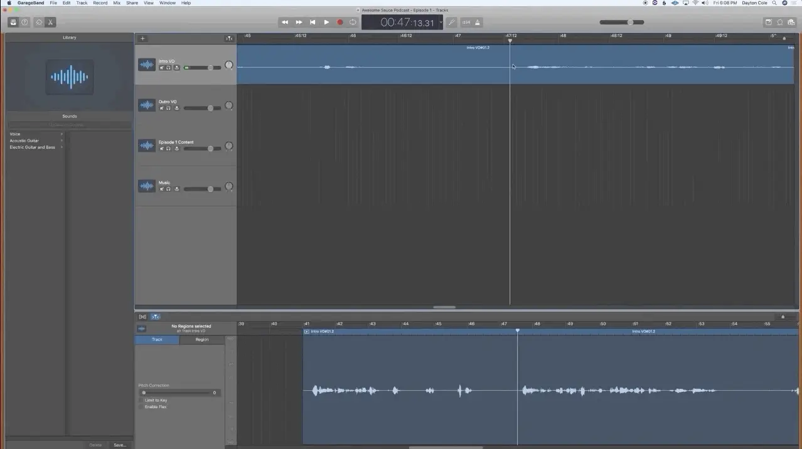
Task: Switch to the Region tab
Action: 201,339
